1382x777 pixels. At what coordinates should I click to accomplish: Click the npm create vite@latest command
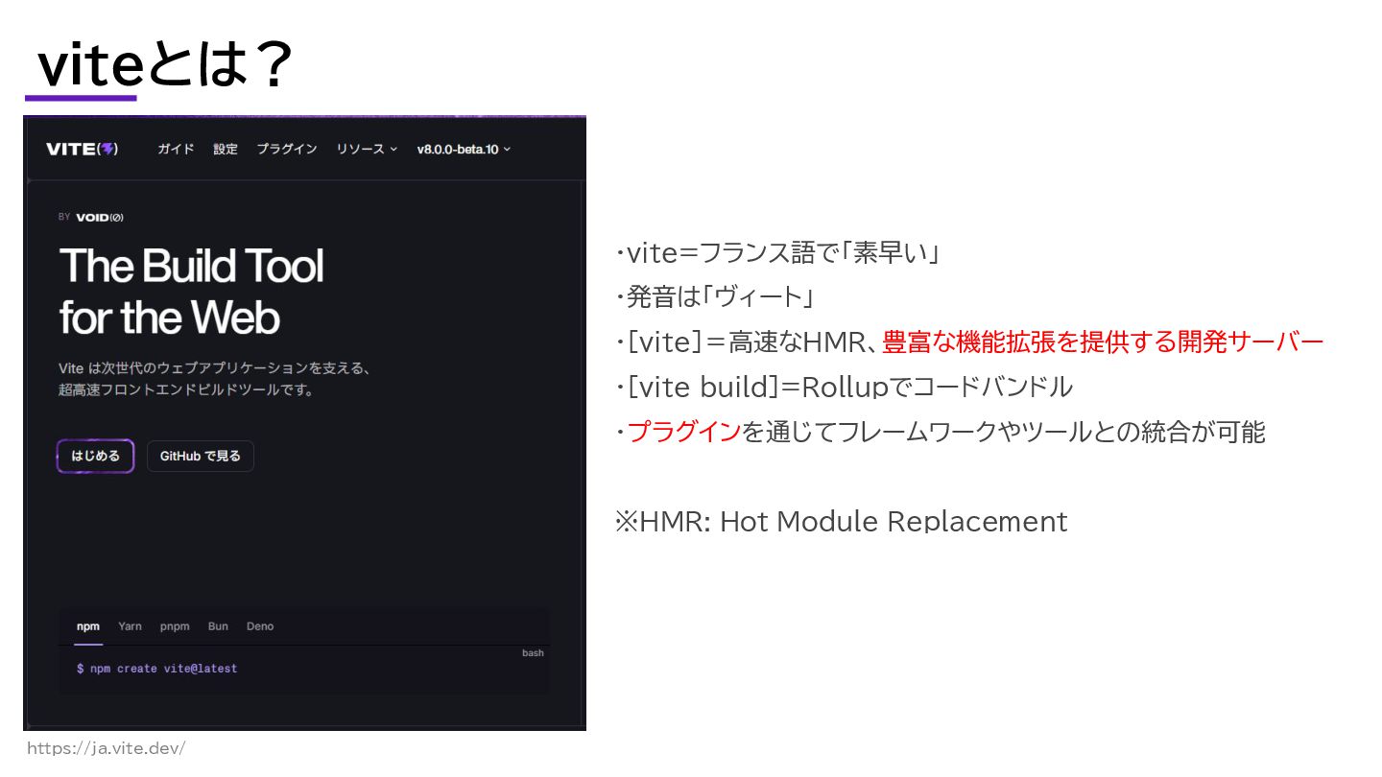[156, 669]
